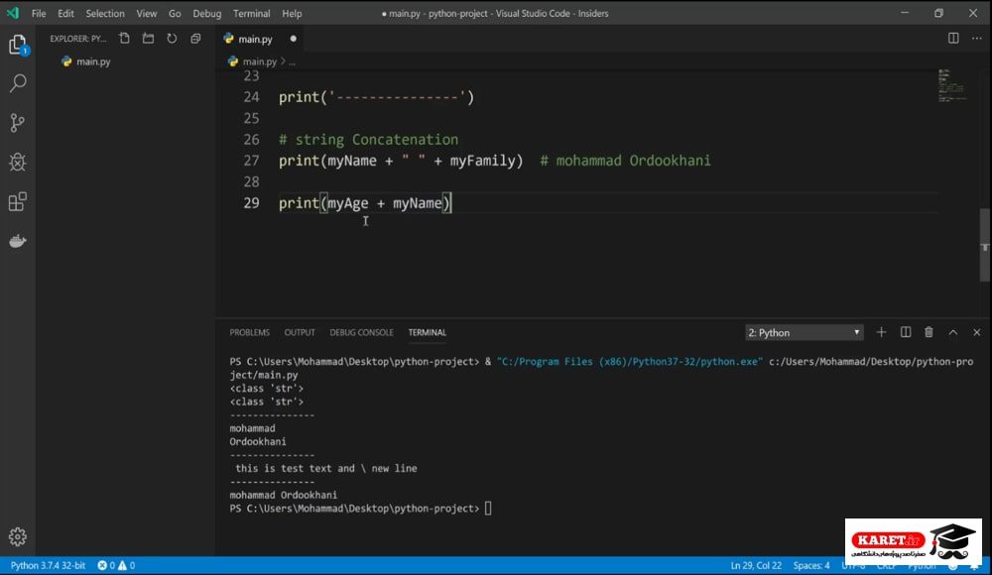
Task: Open errors and warnings count in status bar
Action: click(116, 565)
